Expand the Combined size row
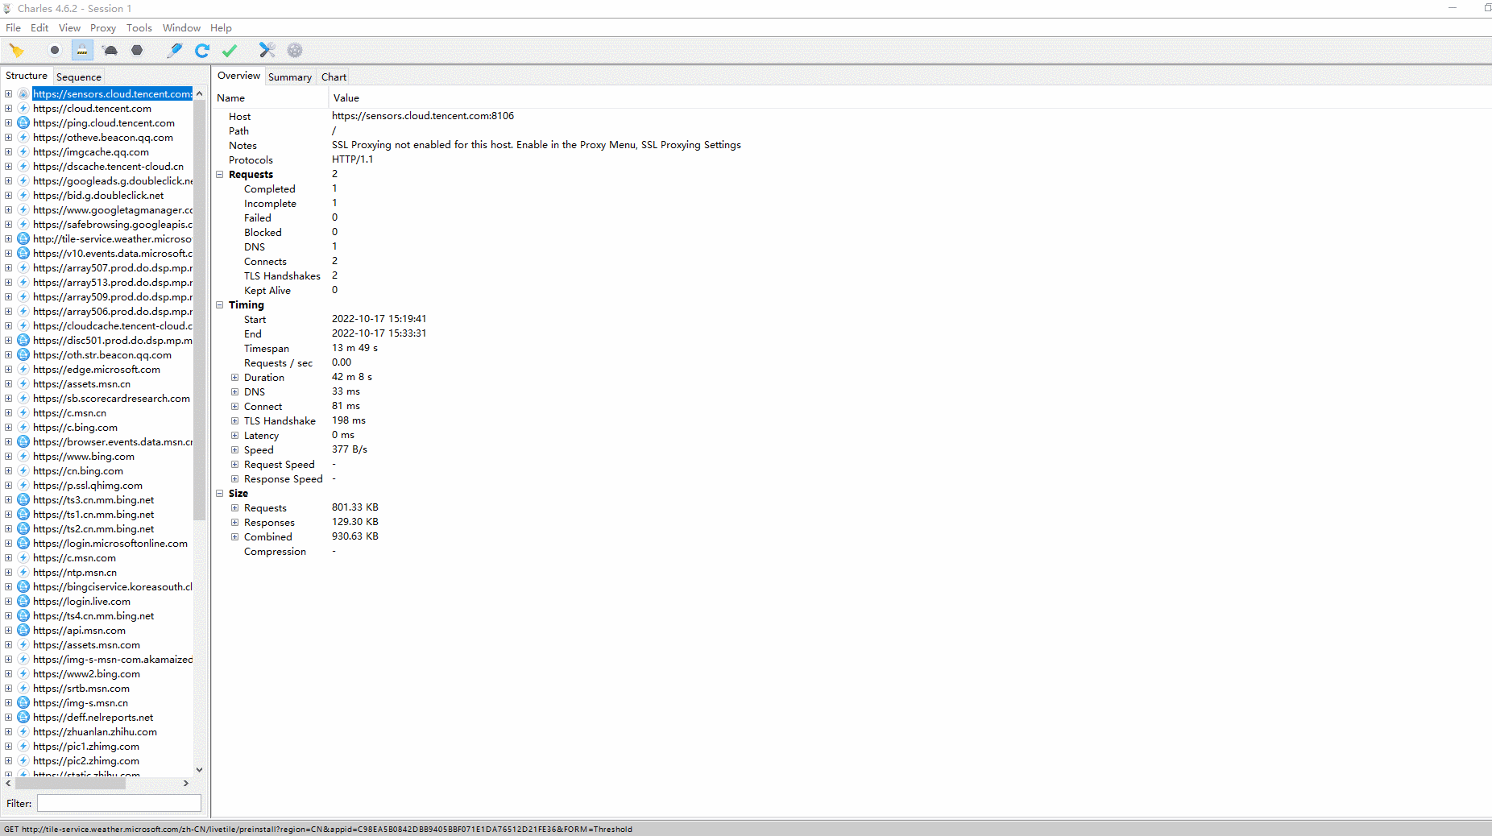Image resolution: width=1492 pixels, height=836 pixels. tap(235, 537)
